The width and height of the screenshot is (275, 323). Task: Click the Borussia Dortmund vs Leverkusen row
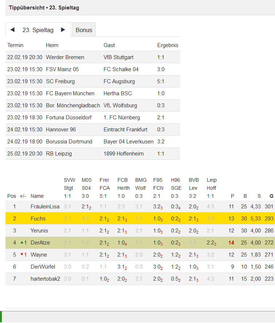coord(93,142)
